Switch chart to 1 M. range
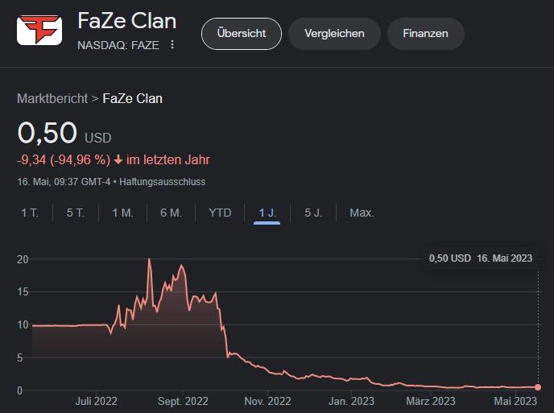 (x=122, y=213)
